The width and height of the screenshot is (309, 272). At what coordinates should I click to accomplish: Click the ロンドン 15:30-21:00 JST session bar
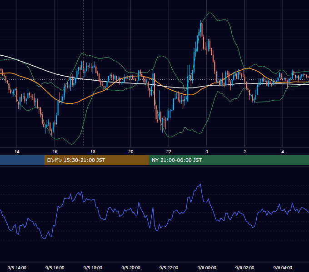click(x=96, y=160)
